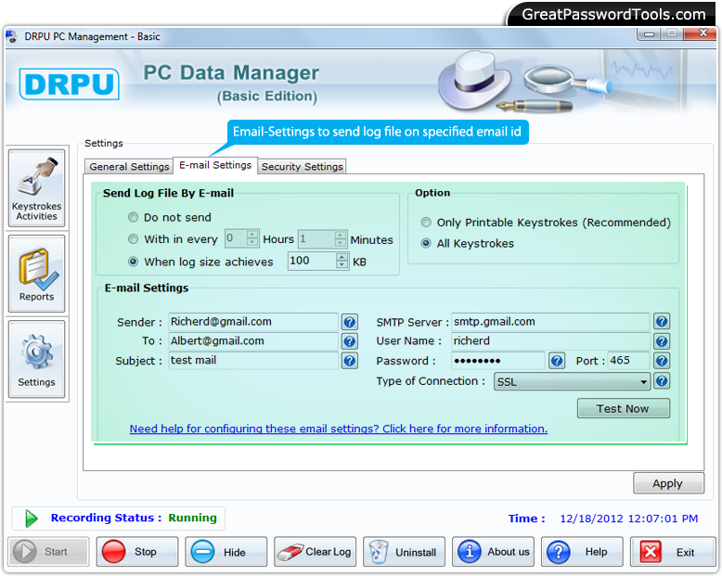Click help icon next to Password field

[x=557, y=361]
